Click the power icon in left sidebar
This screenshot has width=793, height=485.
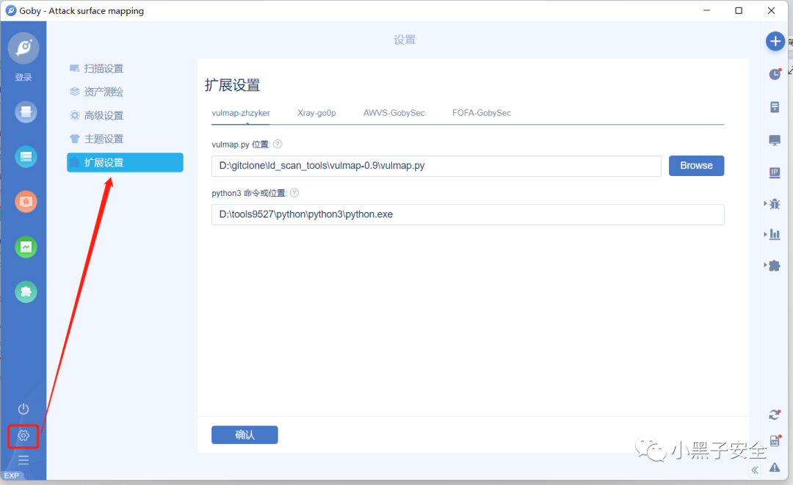[x=23, y=409]
